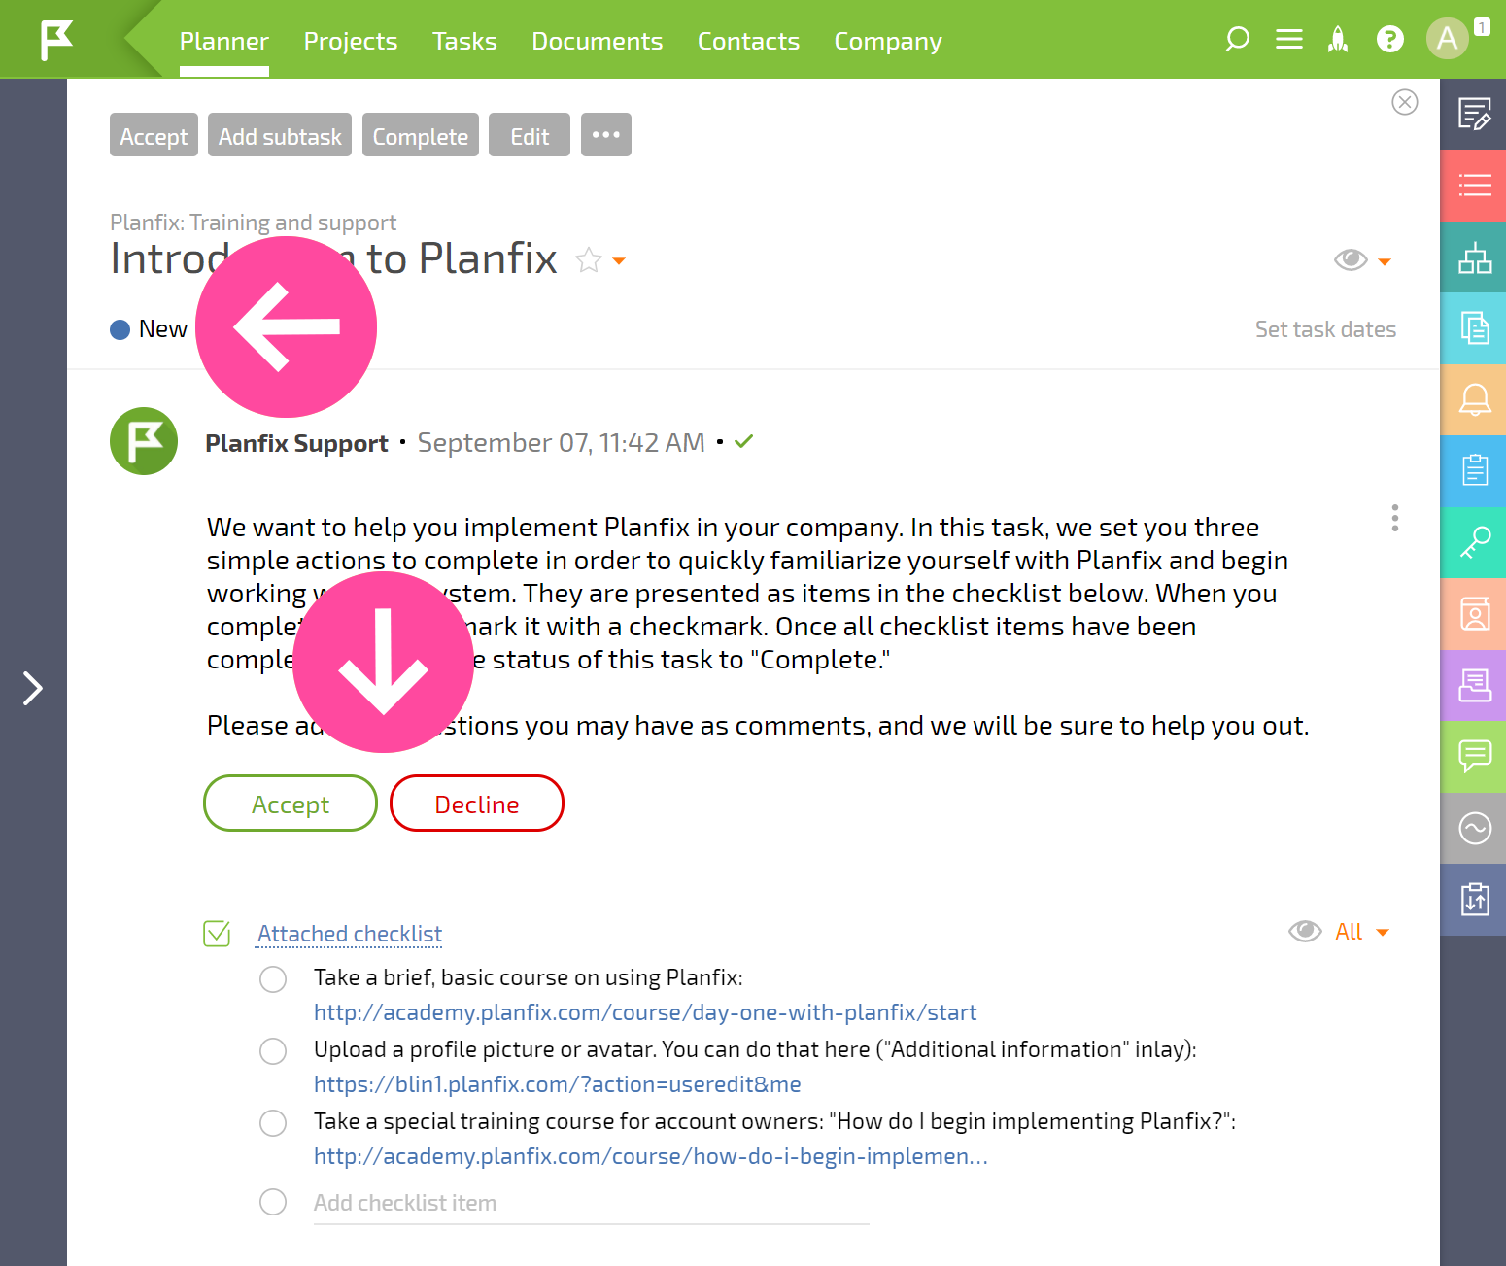Open the search magnifier in top bar
The height and width of the screenshot is (1266, 1506).
pos(1237,40)
